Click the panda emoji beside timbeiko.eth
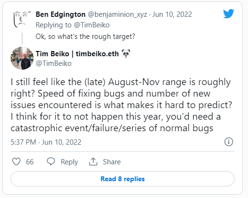 click(126, 54)
